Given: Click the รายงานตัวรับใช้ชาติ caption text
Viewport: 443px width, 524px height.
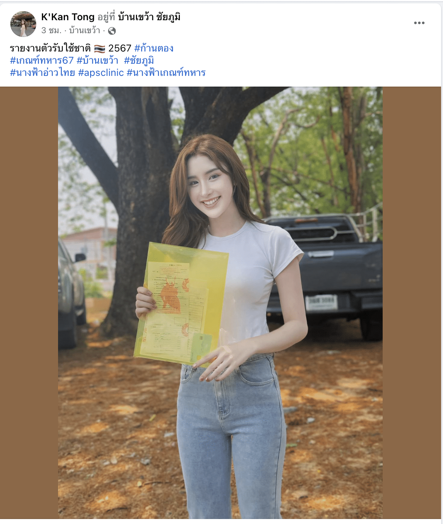Looking at the screenshot, I should [x=50, y=48].
